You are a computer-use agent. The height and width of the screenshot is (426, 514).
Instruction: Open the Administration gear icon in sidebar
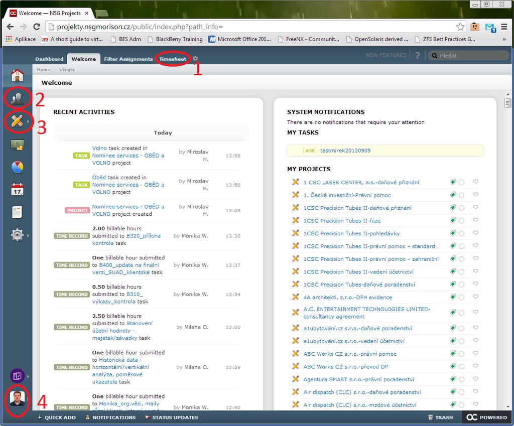click(x=17, y=235)
